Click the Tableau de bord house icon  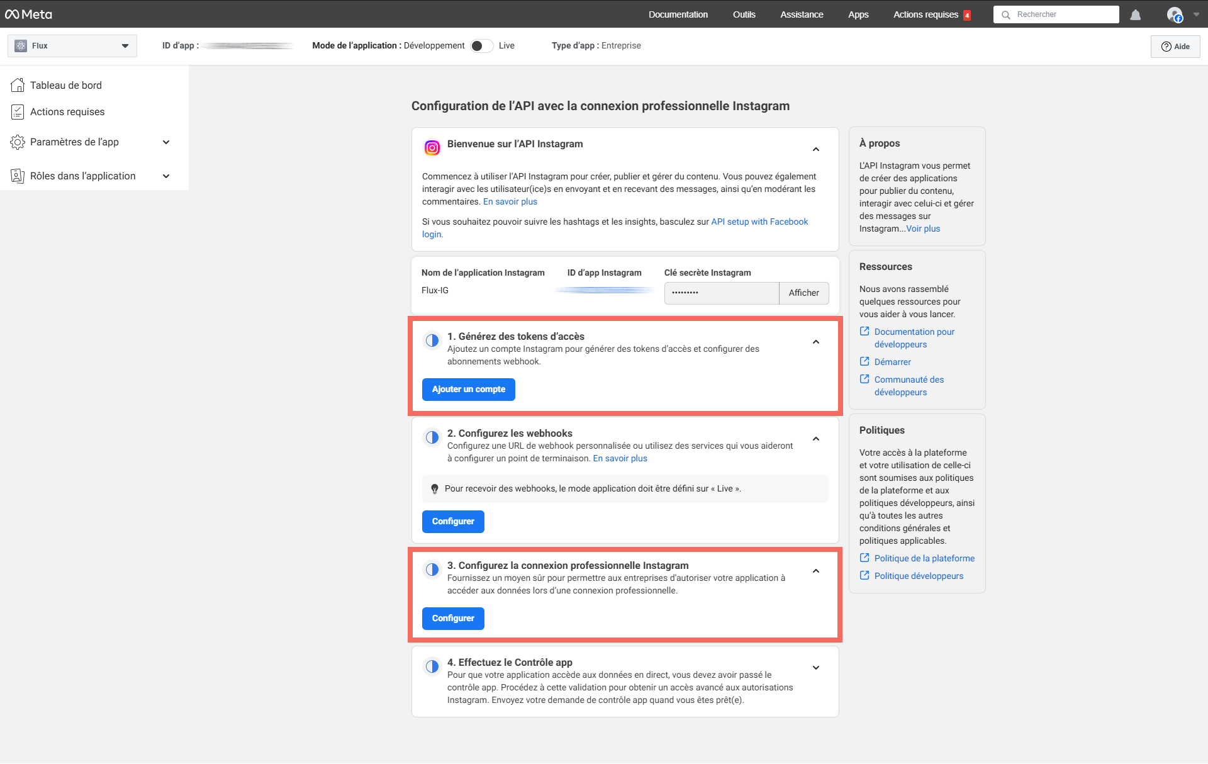tap(18, 85)
